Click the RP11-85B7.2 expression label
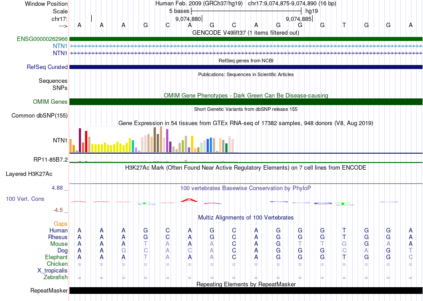Viewport: 423px width, 301px height. (50, 160)
